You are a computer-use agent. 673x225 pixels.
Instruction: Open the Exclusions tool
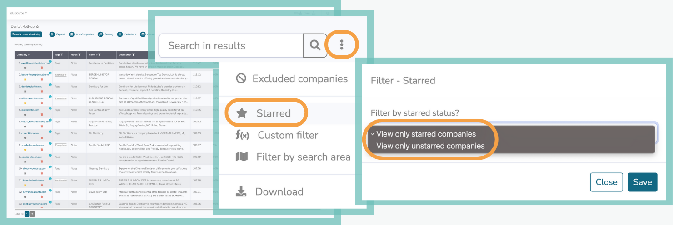click(120, 34)
